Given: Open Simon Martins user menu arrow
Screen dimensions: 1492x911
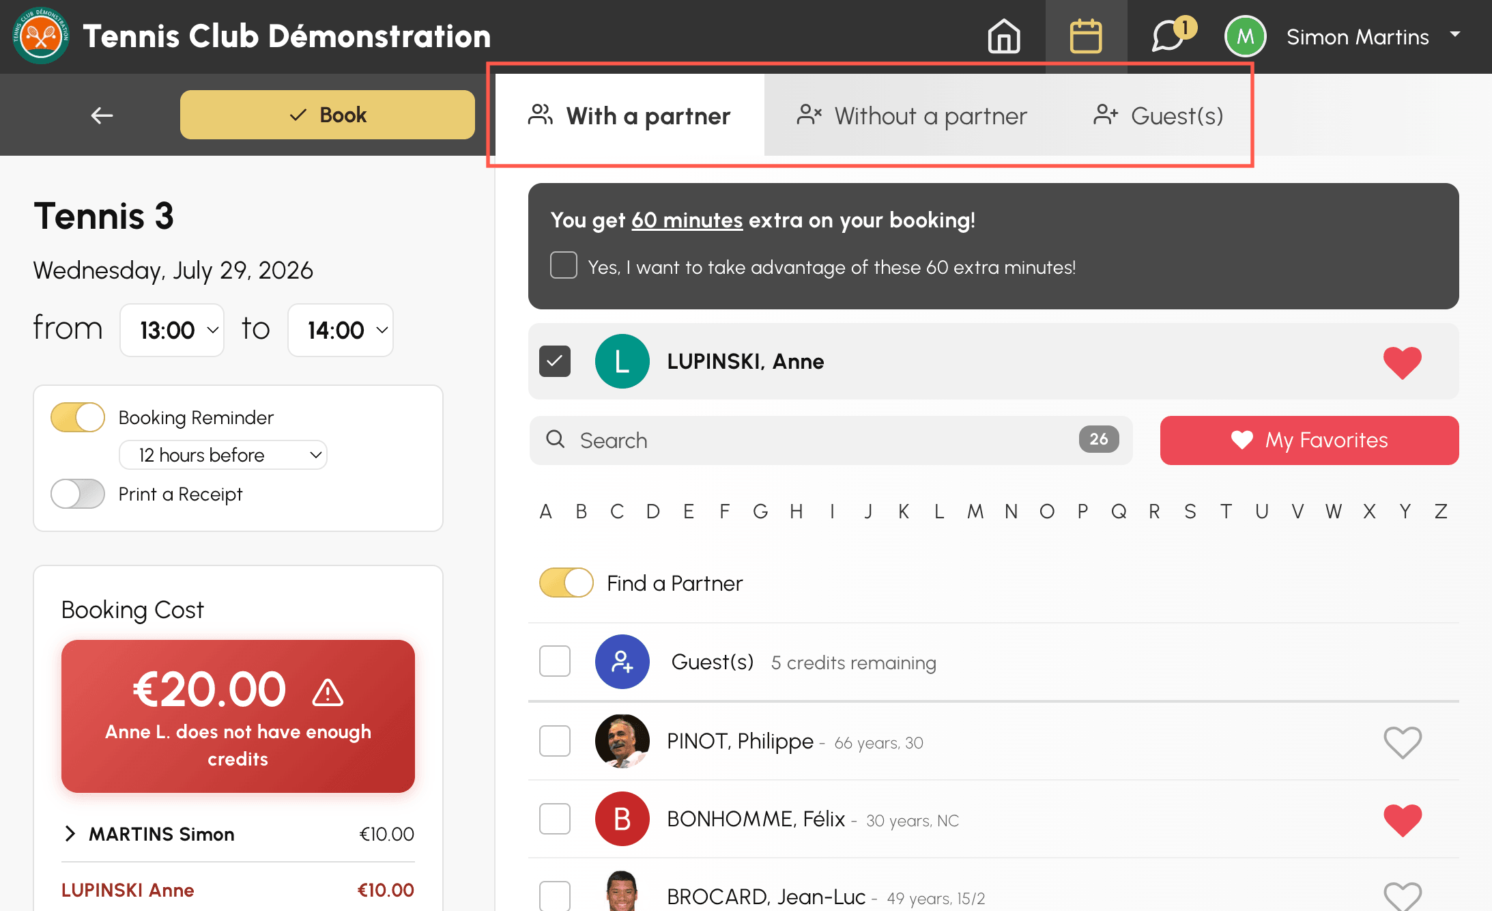Looking at the screenshot, I should (1455, 34).
